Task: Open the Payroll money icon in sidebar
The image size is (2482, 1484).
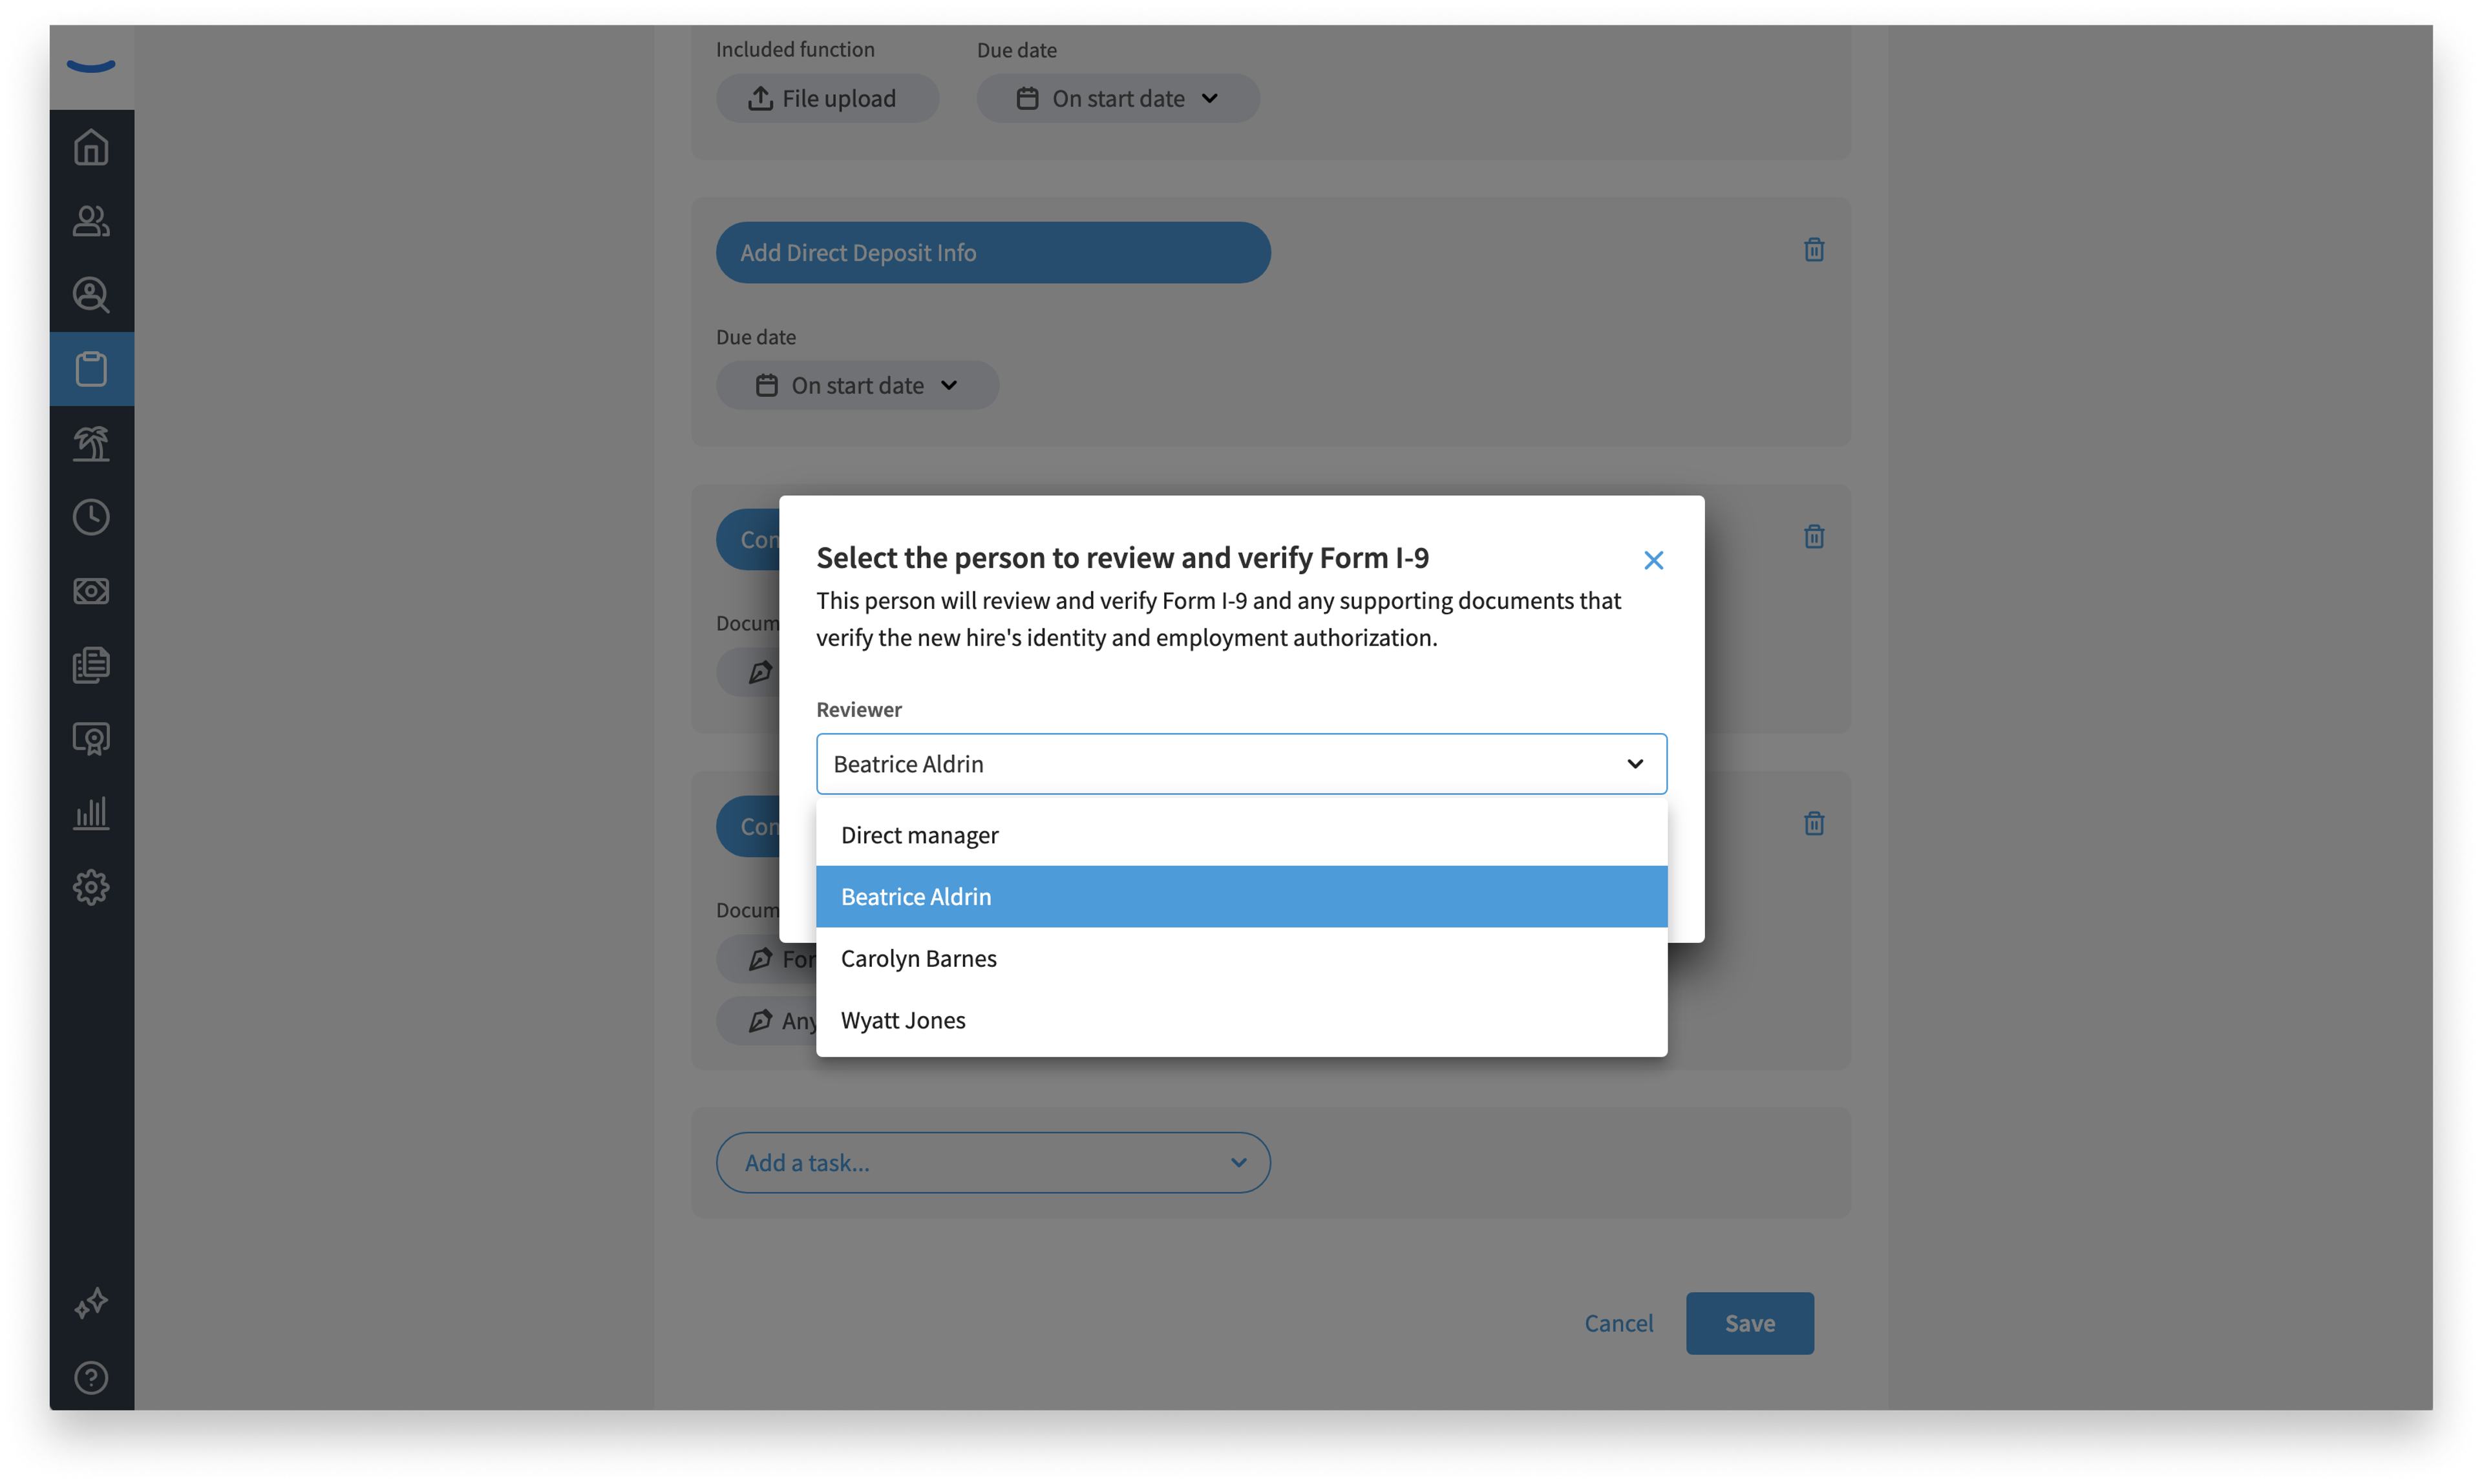Action: (x=91, y=591)
